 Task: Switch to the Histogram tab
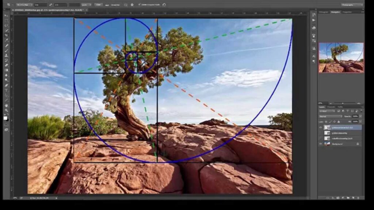[324, 12]
